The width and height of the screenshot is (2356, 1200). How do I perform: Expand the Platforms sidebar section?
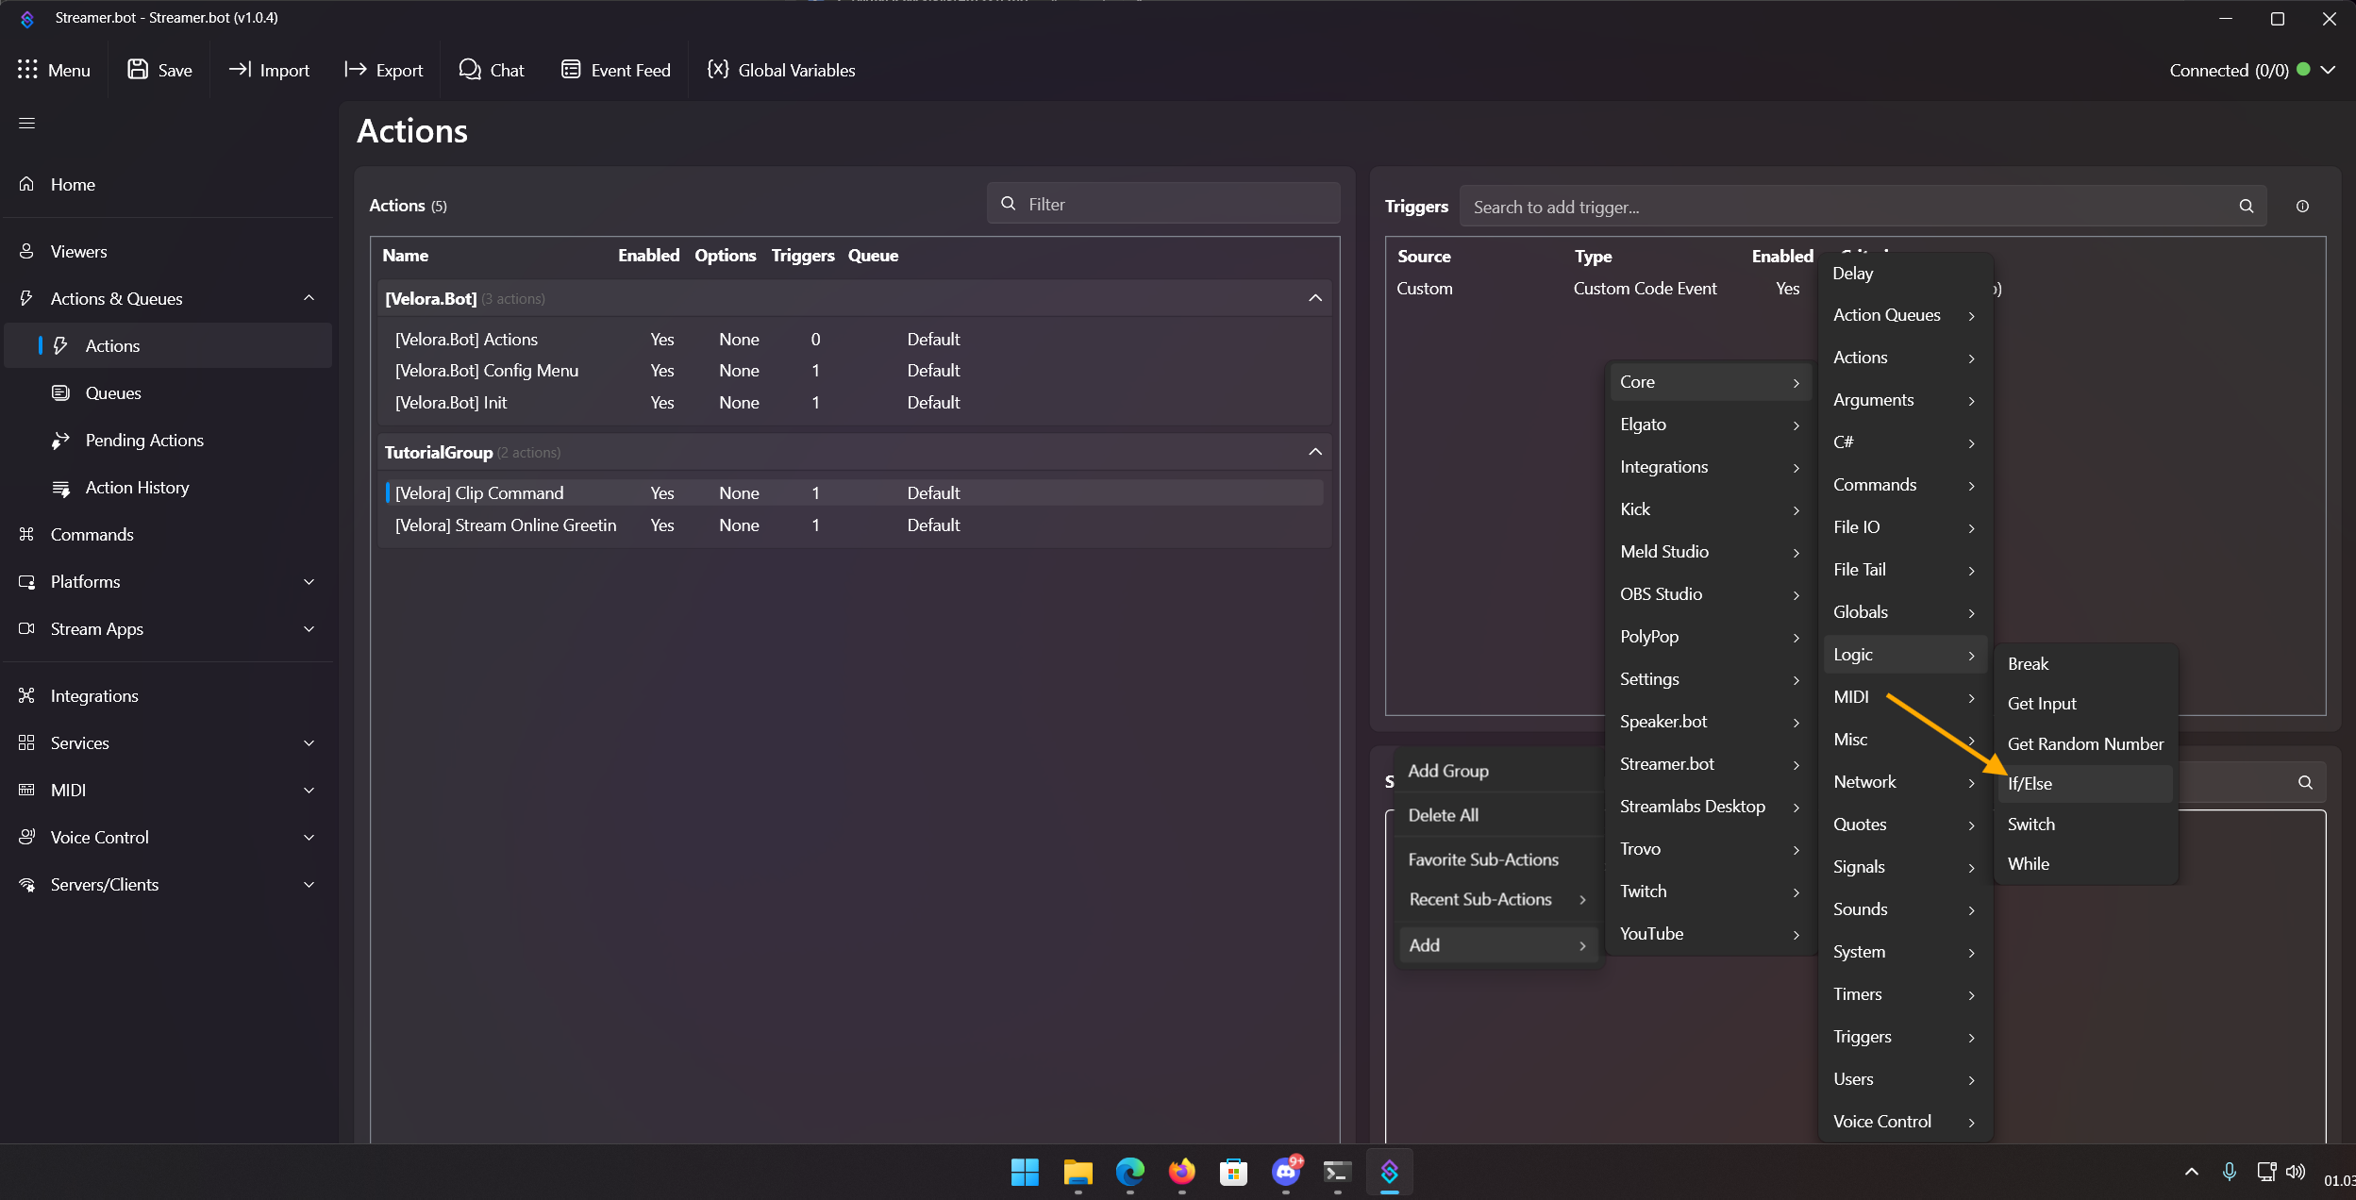coord(309,582)
